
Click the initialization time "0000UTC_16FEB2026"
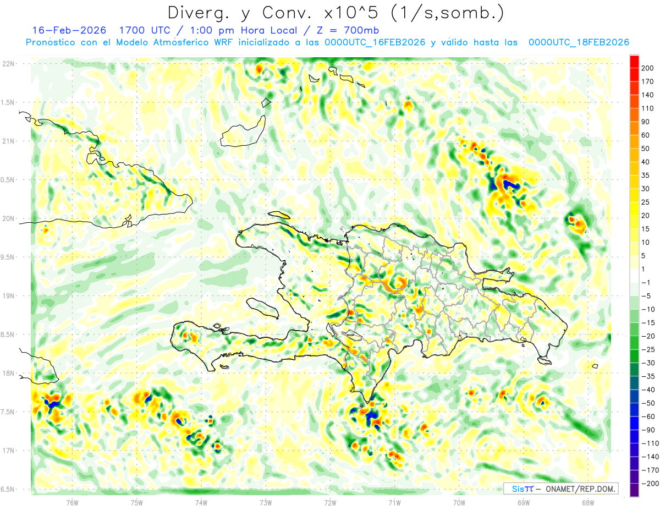tap(375, 42)
